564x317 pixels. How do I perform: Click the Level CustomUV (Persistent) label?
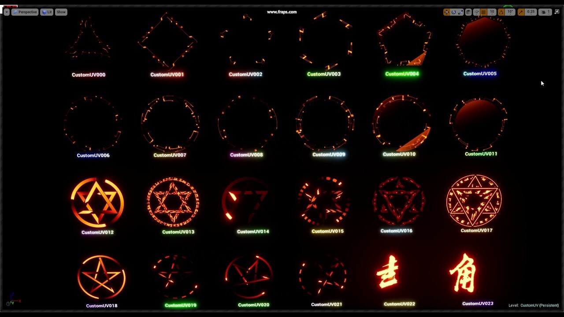tap(533, 305)
